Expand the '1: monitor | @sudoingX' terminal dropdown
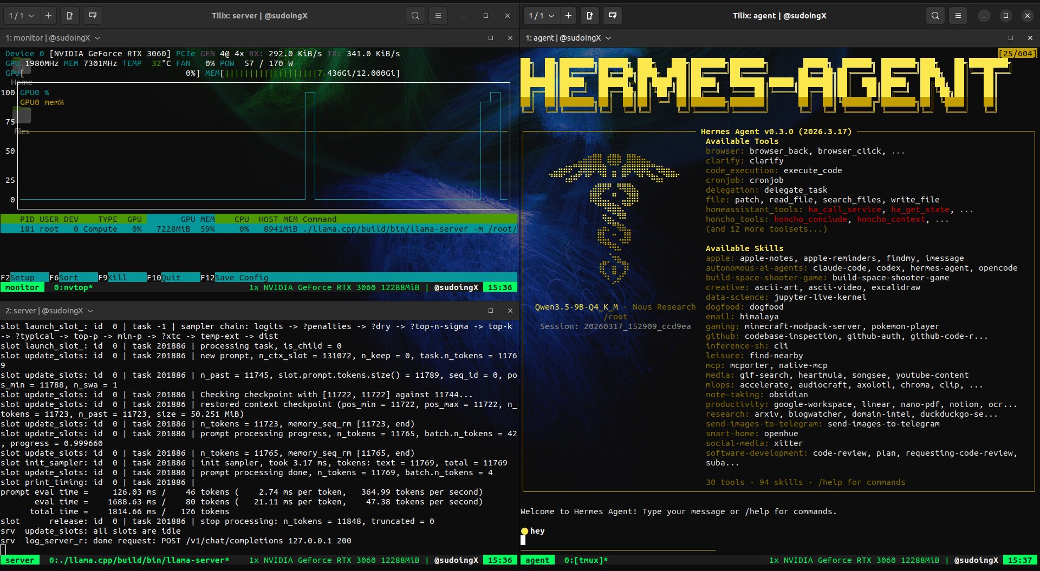The image size is (1040, 571). point(97,38)
